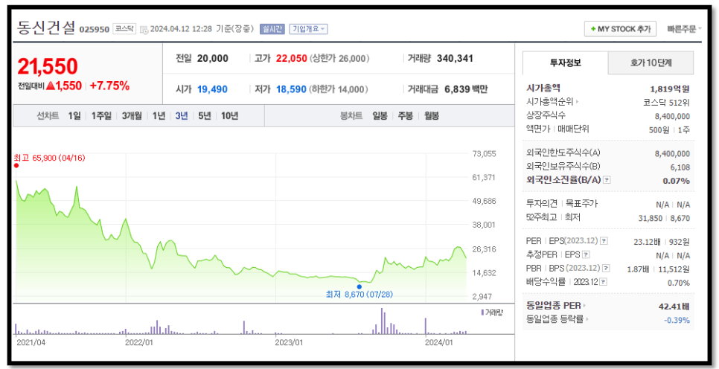Select 1일 line chart period
The image size is (719, 369).
pyautogui.click(x=74, y=116)
